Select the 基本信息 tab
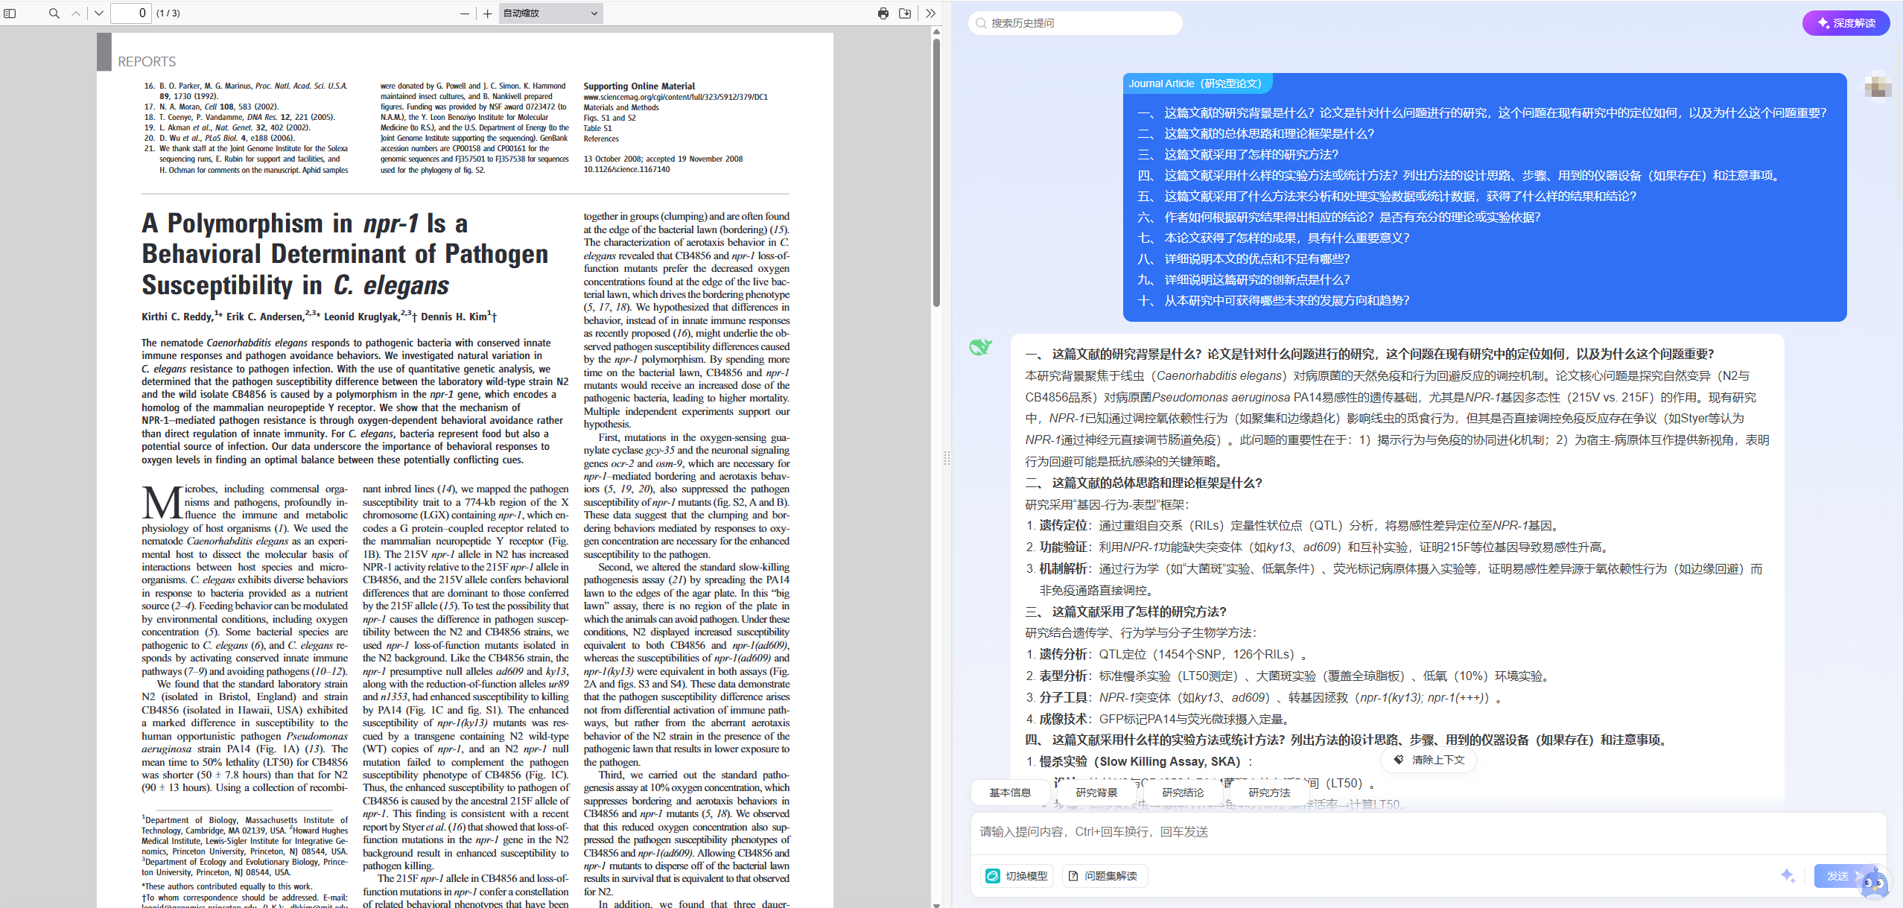1903x908 pixels. coord(1010,793)
